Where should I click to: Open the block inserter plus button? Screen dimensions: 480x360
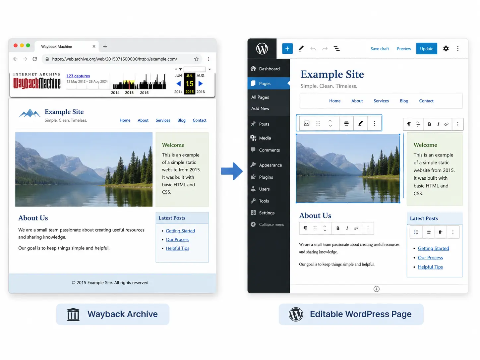pos(287,48)
